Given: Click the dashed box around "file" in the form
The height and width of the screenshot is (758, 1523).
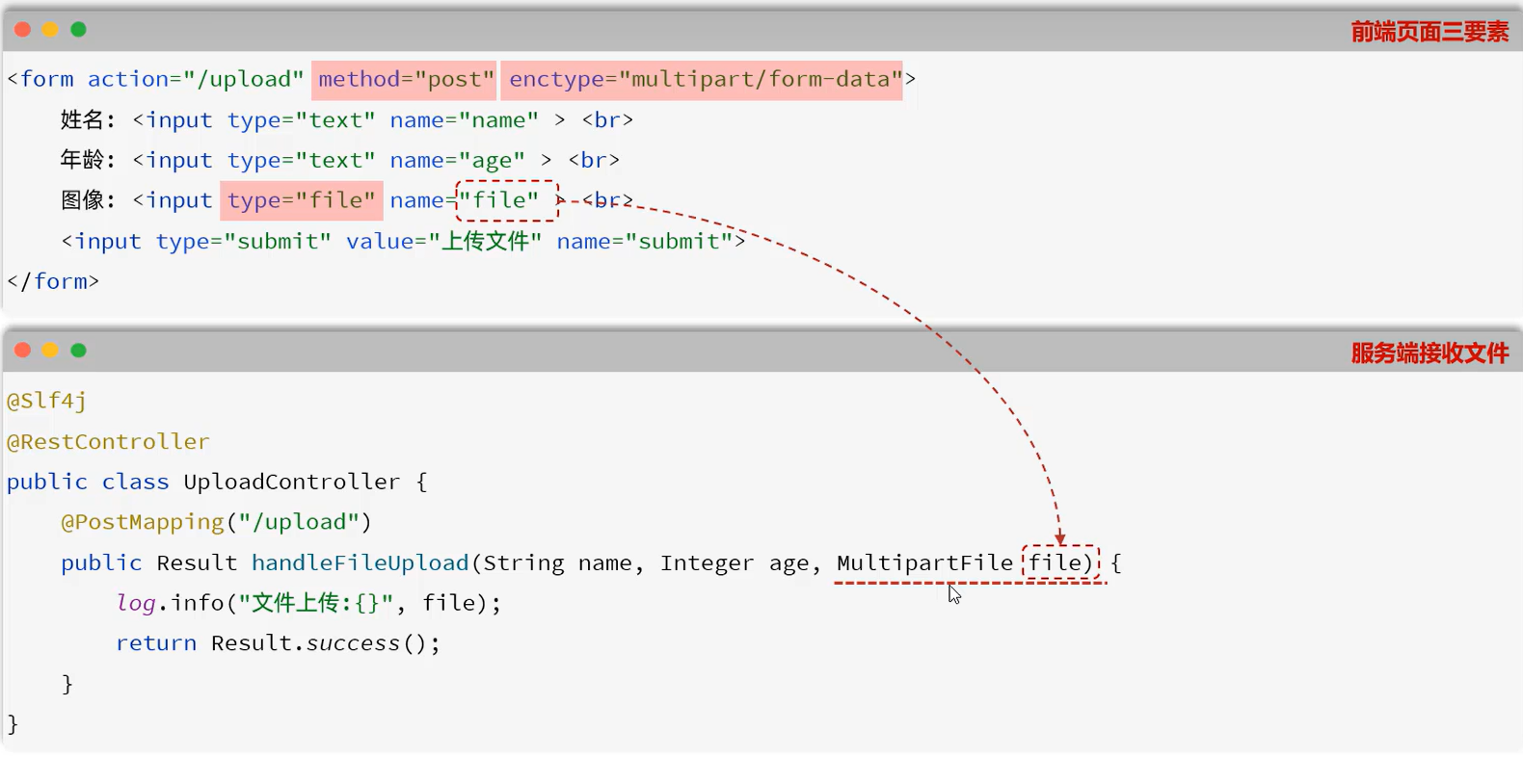Looking at the screenshot, I should (x=506, y=200).
